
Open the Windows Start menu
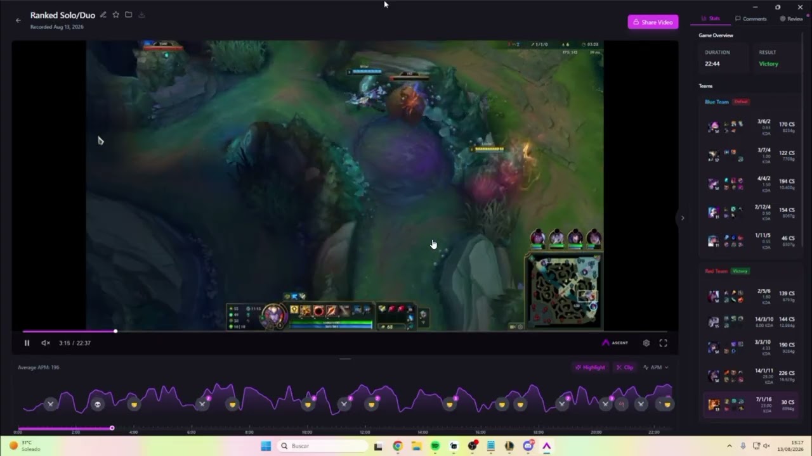266,446
